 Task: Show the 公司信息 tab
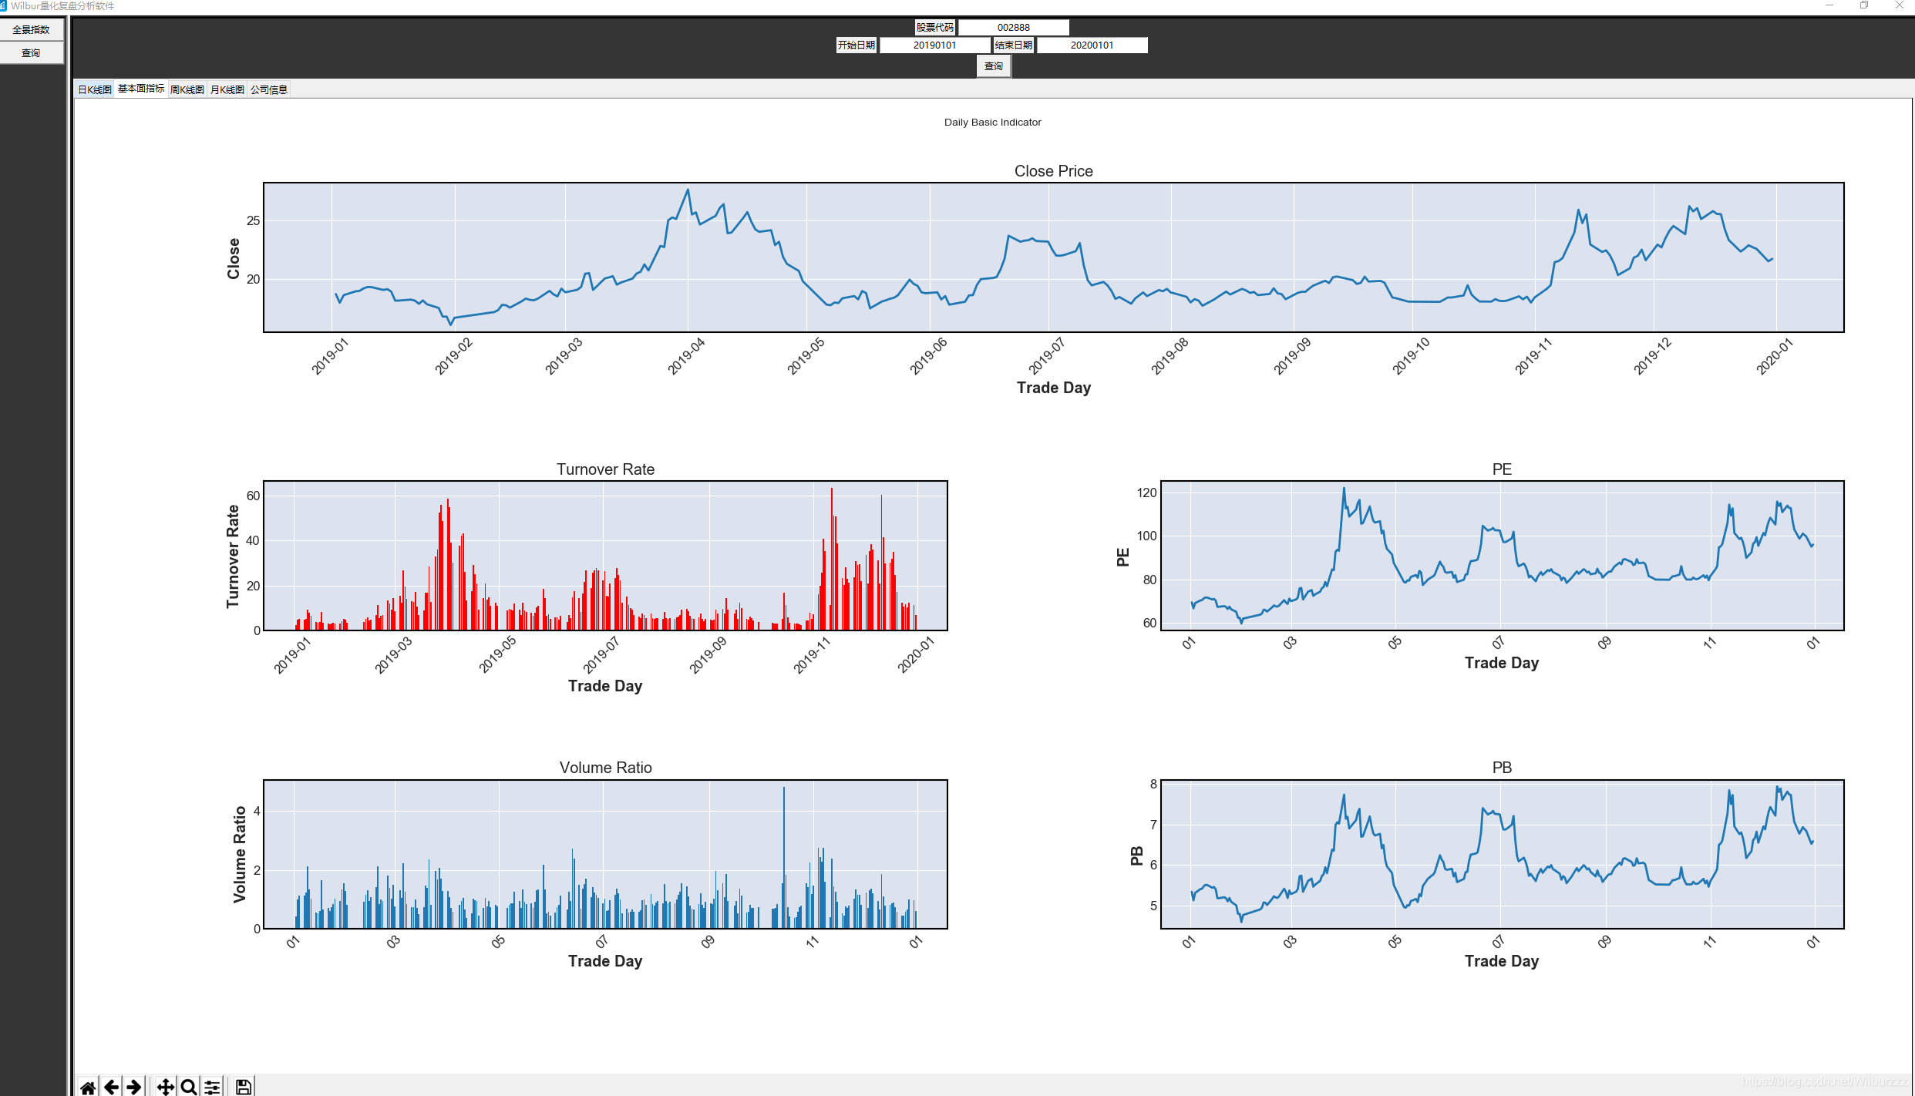pos(269,89)
